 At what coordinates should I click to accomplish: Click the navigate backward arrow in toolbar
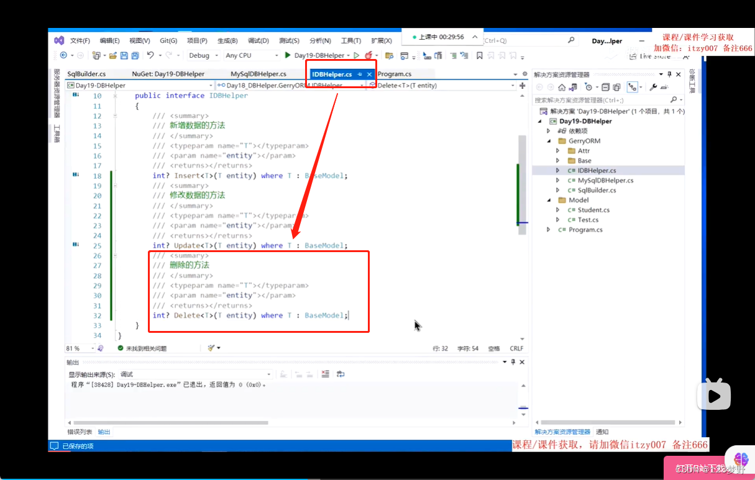[63, 55]
